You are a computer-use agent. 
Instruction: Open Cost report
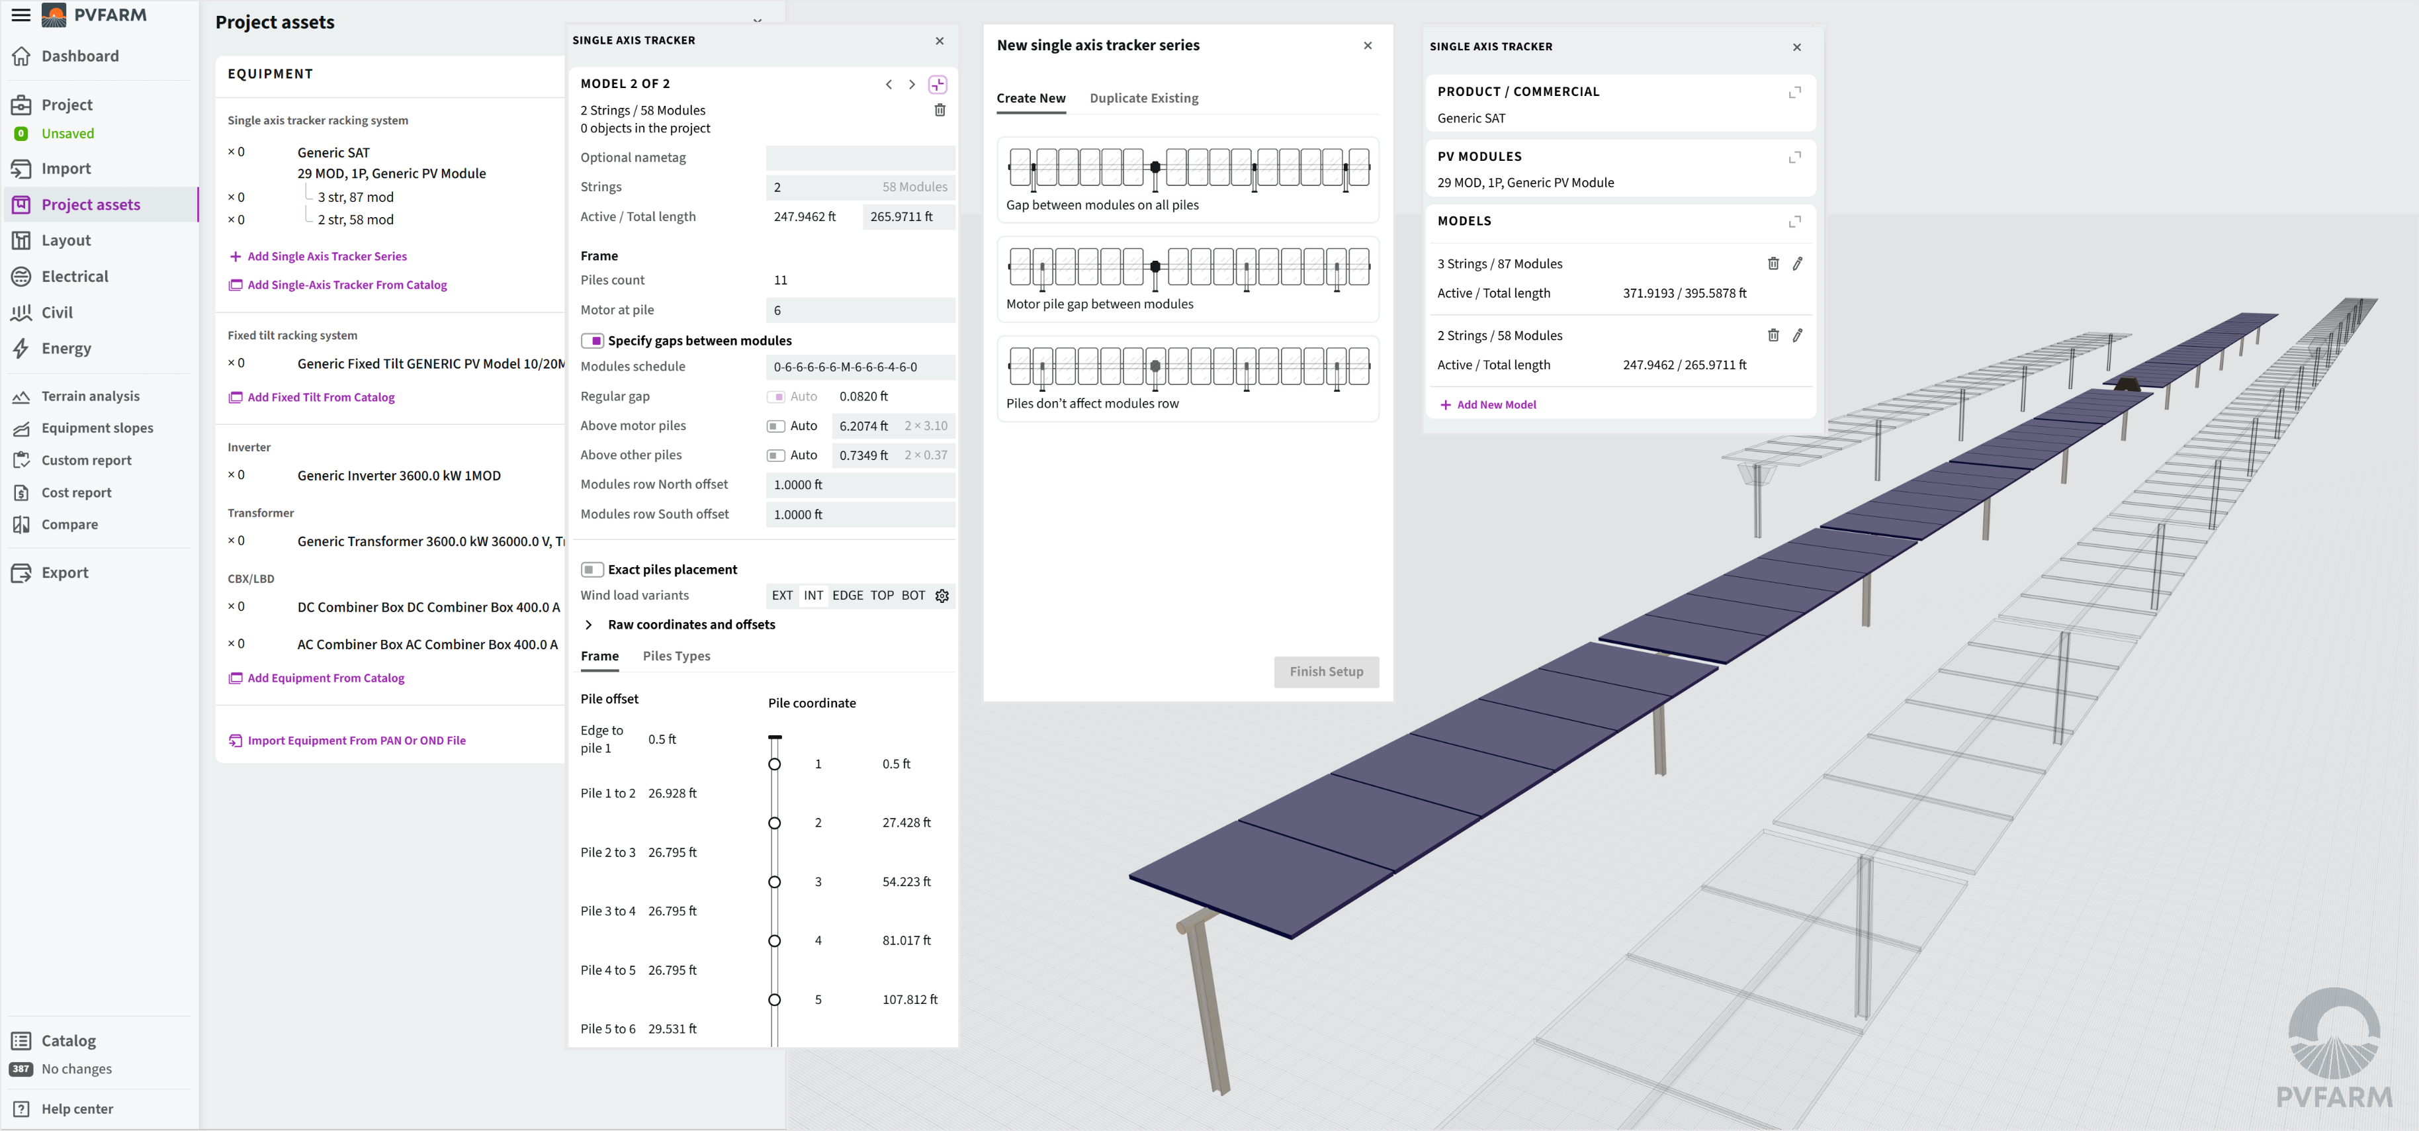[76, 493]
